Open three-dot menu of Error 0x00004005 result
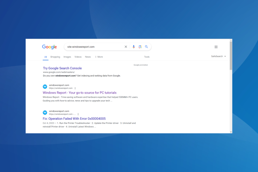 tap(78, 114)
